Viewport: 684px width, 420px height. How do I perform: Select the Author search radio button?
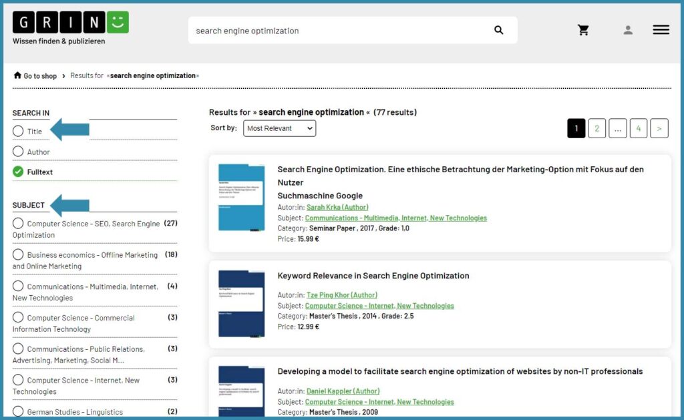pyautogui.click(x=18, y=152)
